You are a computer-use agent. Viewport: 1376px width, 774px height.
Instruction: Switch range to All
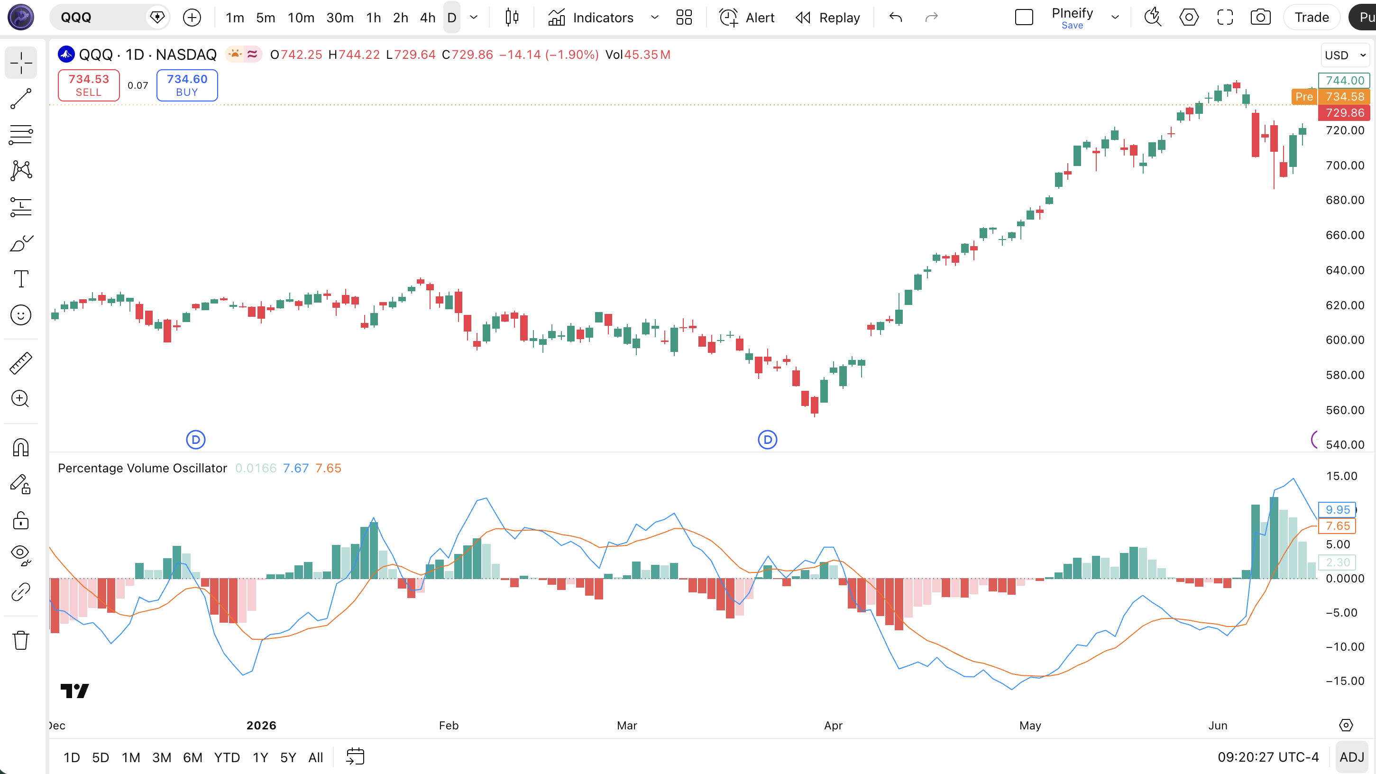[316, 757]
